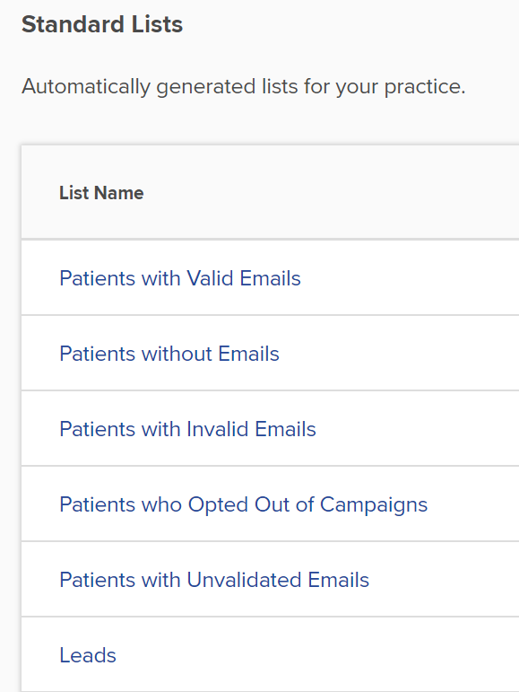Select blank area of table header row
Image resolution: width=519 pixels, height=692 pixels.
(331, 193)
